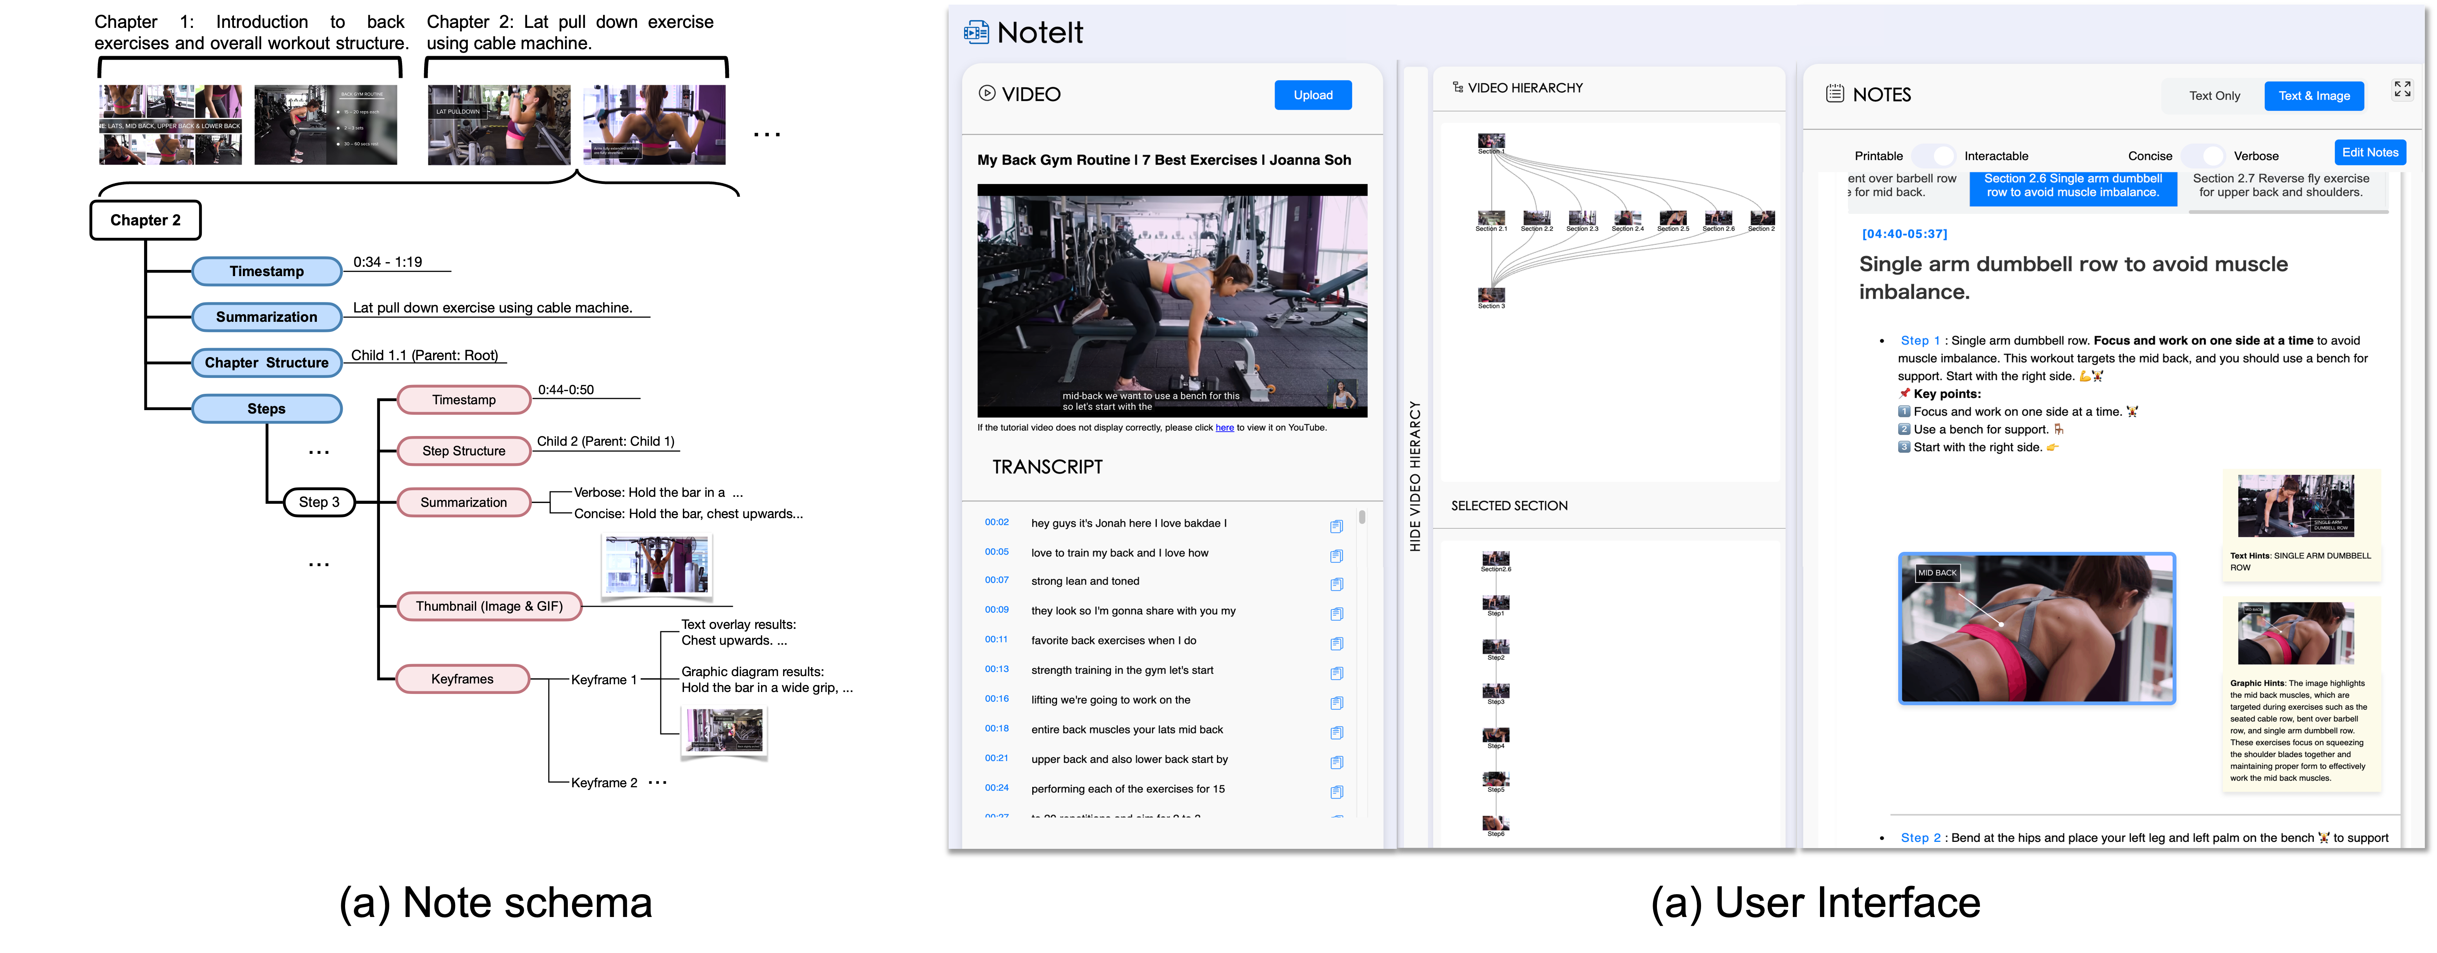Select the Section 2.3 node in hierarchy

pos(1582,221)
